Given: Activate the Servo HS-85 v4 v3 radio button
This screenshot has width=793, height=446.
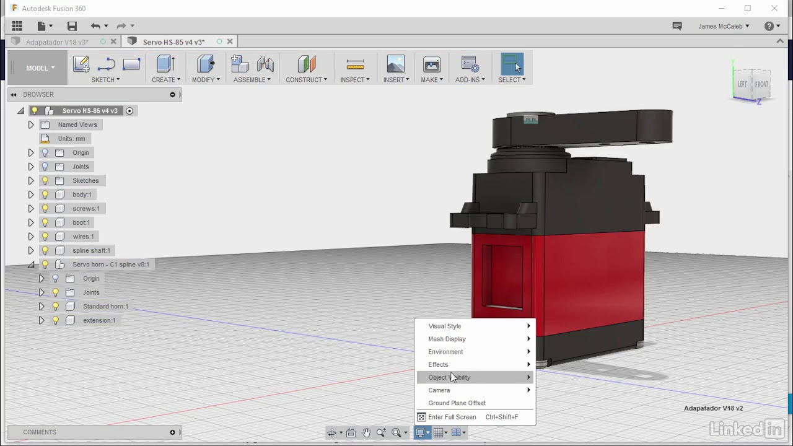Looking at the screenshot, I should tap(129, 111).
